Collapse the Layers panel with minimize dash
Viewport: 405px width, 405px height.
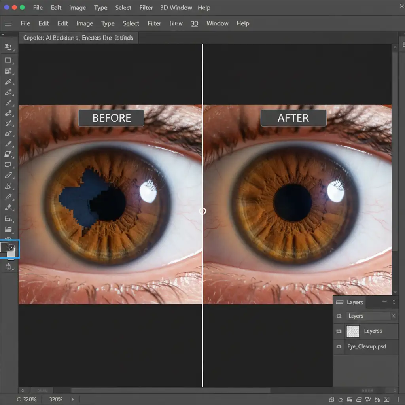384,302
